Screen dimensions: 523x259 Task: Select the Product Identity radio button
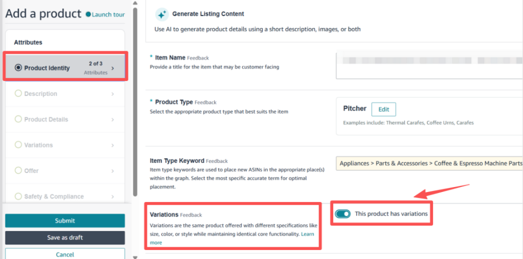[18, 68]
